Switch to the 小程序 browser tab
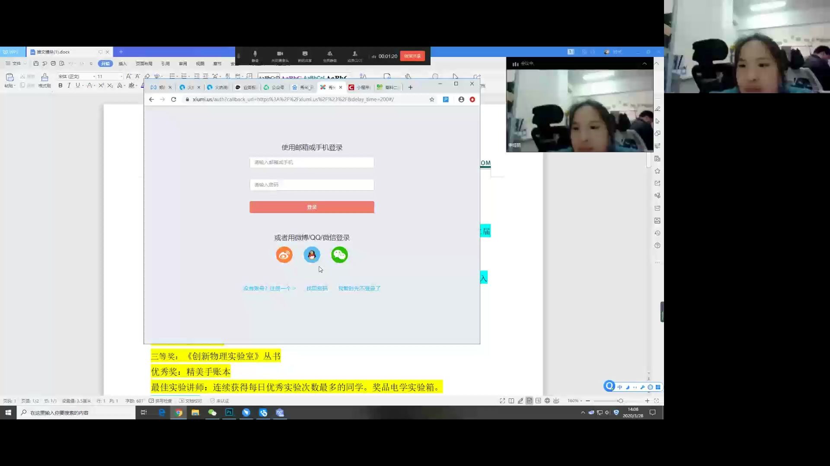The width and height of the screenshot is (830, 466). pos(360,87)
